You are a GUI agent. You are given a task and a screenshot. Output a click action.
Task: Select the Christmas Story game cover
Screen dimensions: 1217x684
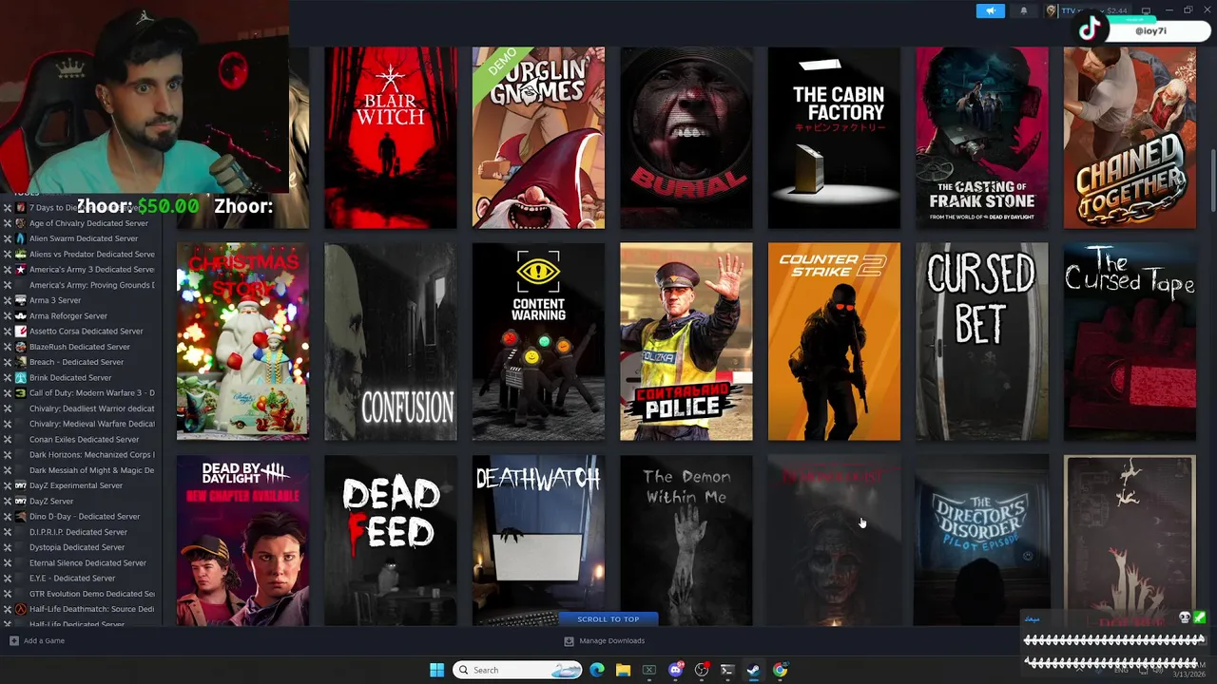pos(242,342)
